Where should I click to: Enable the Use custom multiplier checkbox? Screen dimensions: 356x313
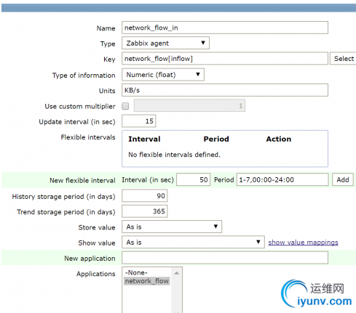[125, 106]
